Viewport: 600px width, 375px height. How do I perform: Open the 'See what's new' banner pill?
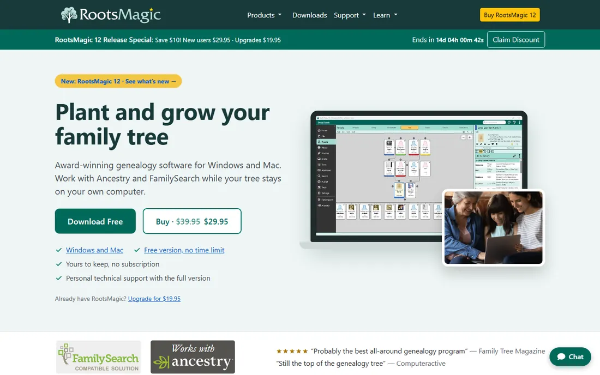pyautogui.click(x=118, y=81)
